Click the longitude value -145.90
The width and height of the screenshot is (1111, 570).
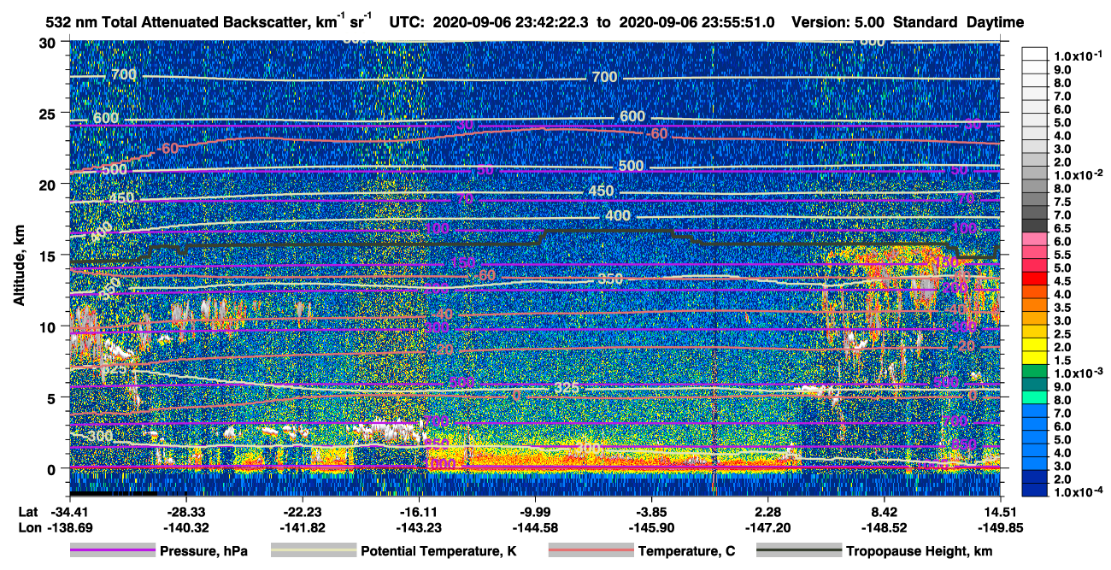pyautogui.click(x=652, y=527)
